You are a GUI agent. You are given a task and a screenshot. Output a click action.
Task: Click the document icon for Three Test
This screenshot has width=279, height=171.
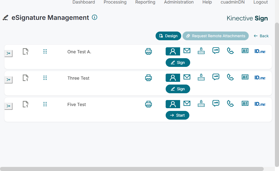25,78
